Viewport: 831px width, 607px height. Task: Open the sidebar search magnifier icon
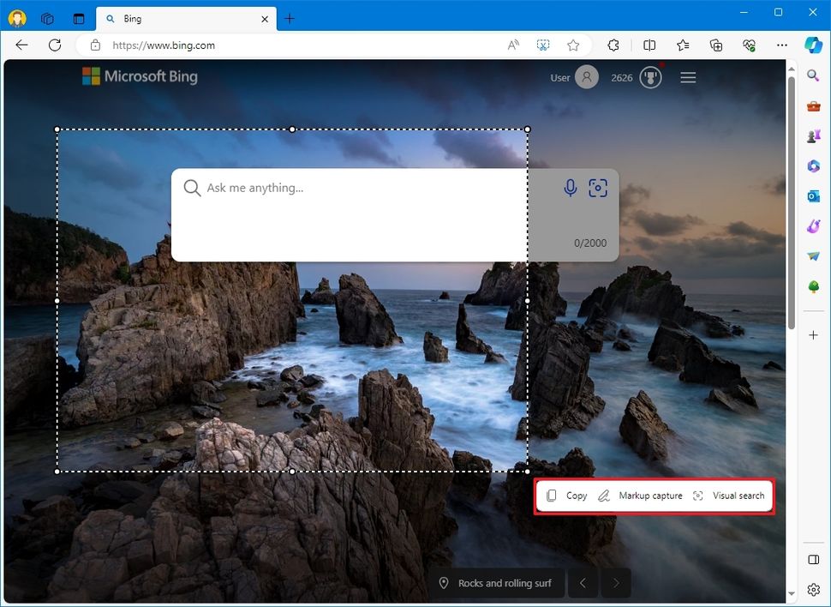[812, 75]
